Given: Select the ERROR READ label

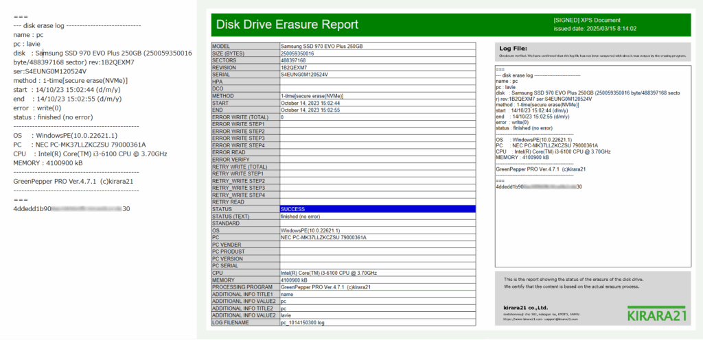Looking at the screenshot, I should (x=245, y=153).
